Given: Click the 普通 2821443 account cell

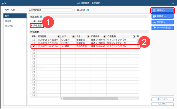Looking at the screenshot, I should tap(98, 46).
